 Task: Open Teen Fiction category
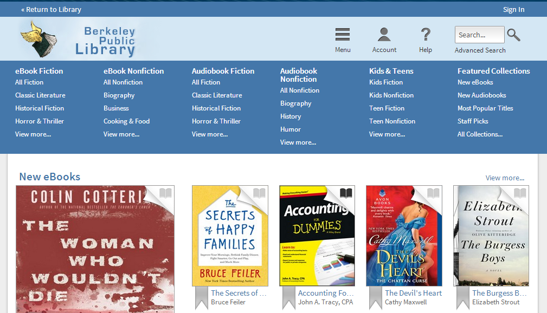[x=387, y=108]
